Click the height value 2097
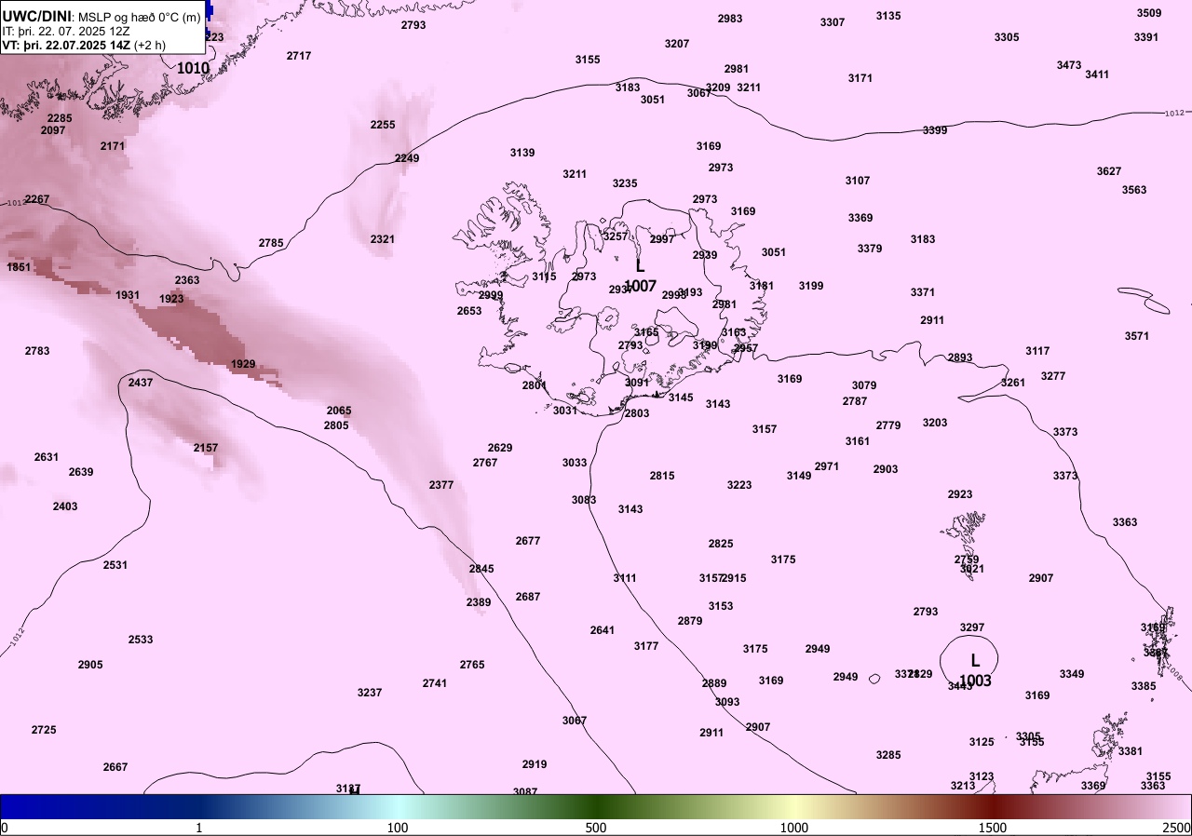Screen dimensions: 1192x836 53,130
